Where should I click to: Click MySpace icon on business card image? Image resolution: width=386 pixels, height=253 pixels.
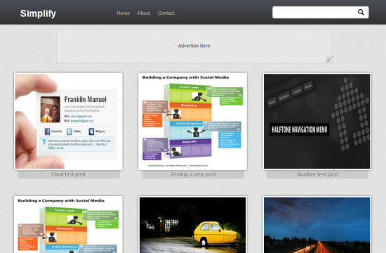coord(91,131)
